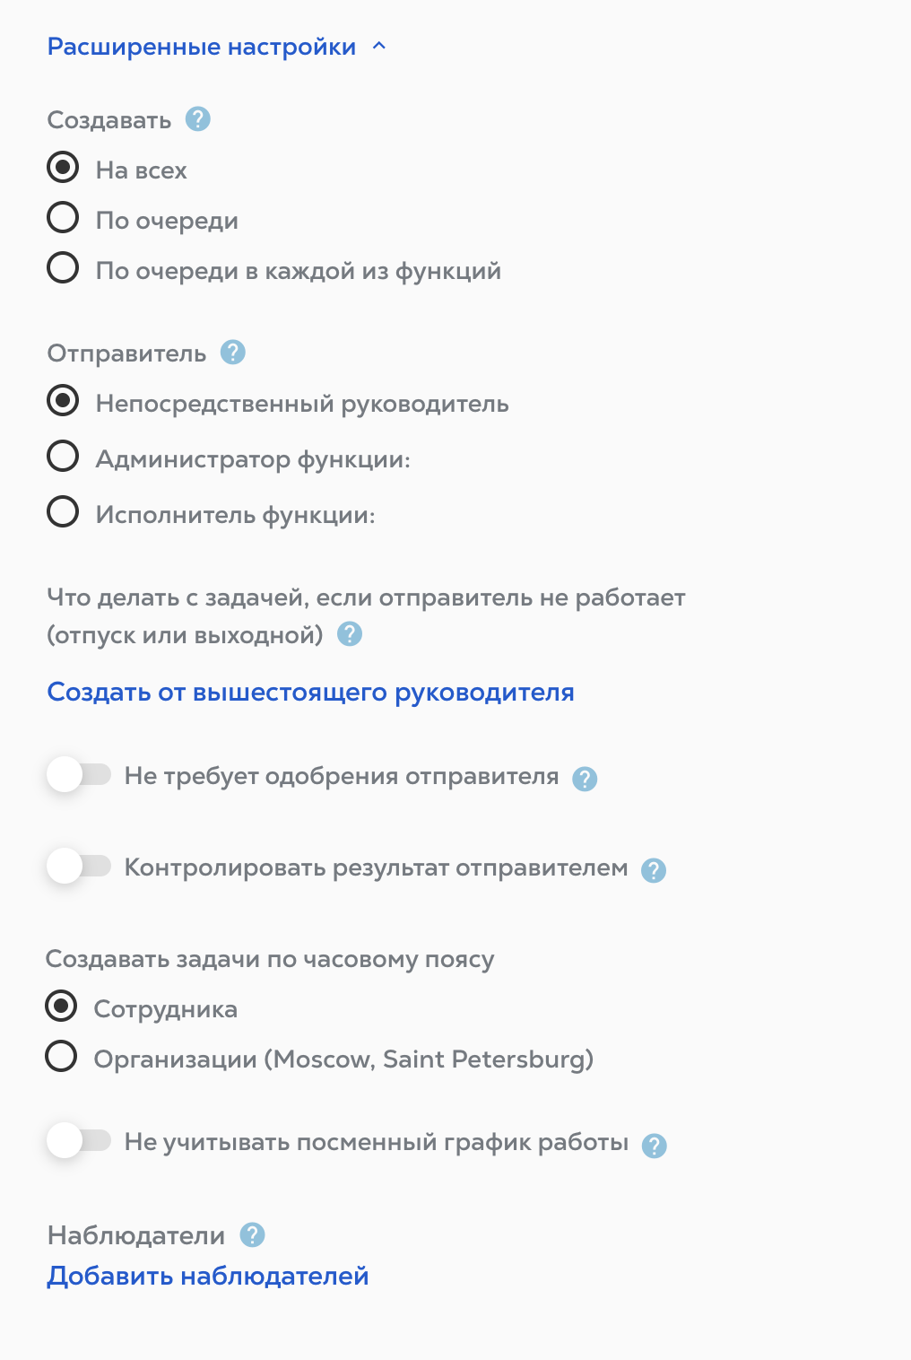The height and width of the screenshot is (1360, 911).
Task: Open help for absent sender question
Action: coord(350,634)
